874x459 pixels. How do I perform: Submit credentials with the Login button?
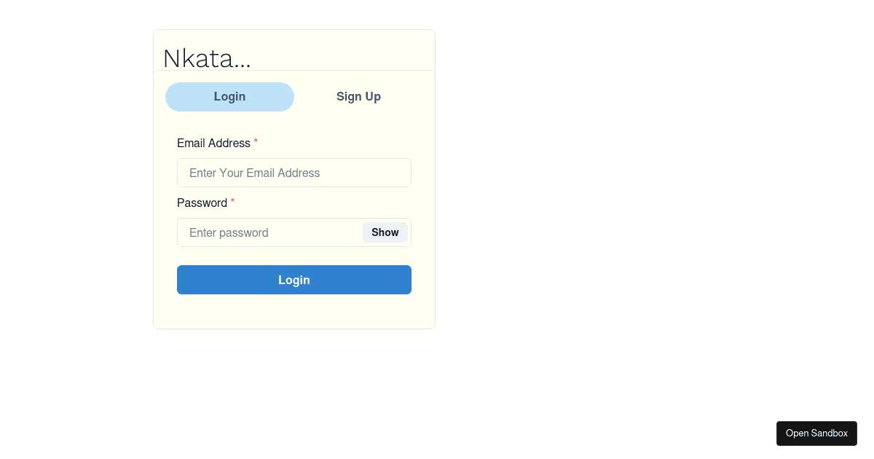tap(294, 280)
